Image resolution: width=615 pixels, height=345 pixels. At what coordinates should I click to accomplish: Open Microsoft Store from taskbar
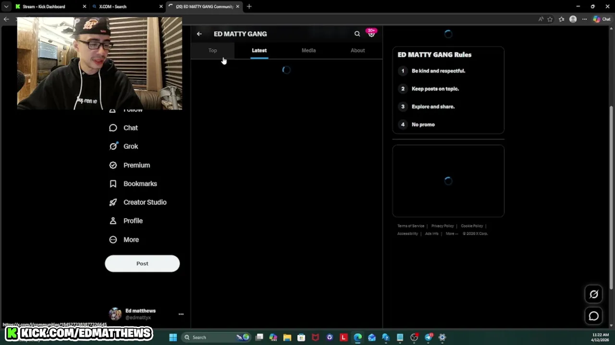coord(301,337)
